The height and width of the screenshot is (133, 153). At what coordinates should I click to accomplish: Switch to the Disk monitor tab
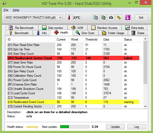[x=53, y=28]
